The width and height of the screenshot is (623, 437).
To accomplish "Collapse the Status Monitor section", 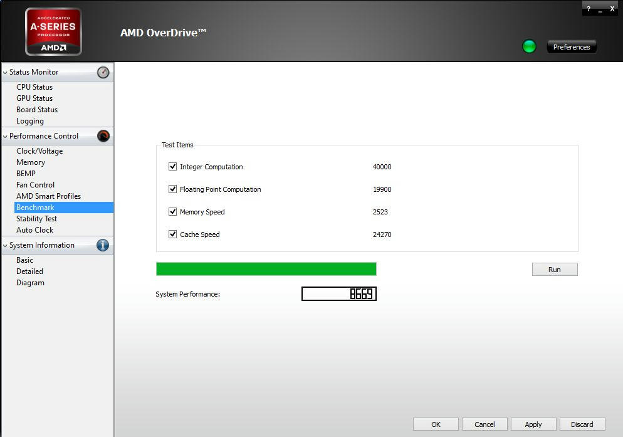I will click(5, 73).
